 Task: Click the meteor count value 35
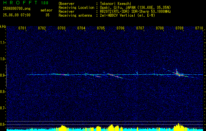(x=47, y=15)
